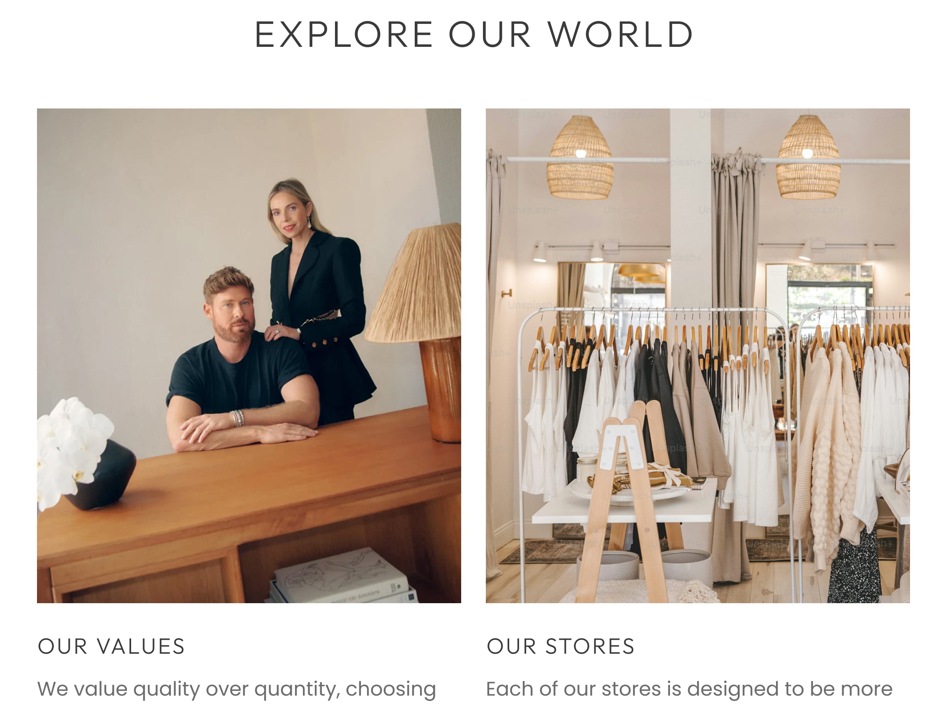Click the OUR STORES title link
Viewport: 947px width, 710px height.
pos(560,647)
